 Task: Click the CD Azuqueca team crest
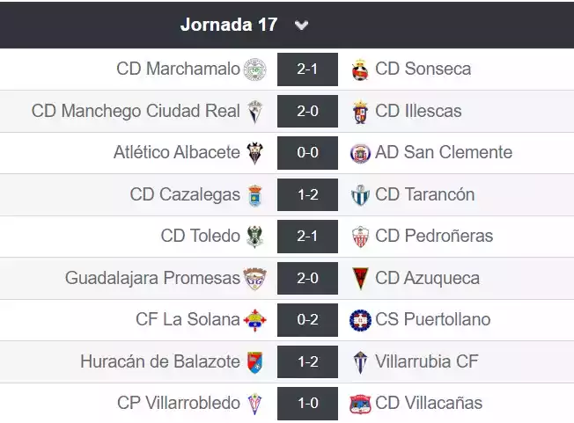(360, 279)
